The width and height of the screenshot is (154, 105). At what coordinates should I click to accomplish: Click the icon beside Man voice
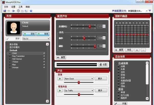10,65
